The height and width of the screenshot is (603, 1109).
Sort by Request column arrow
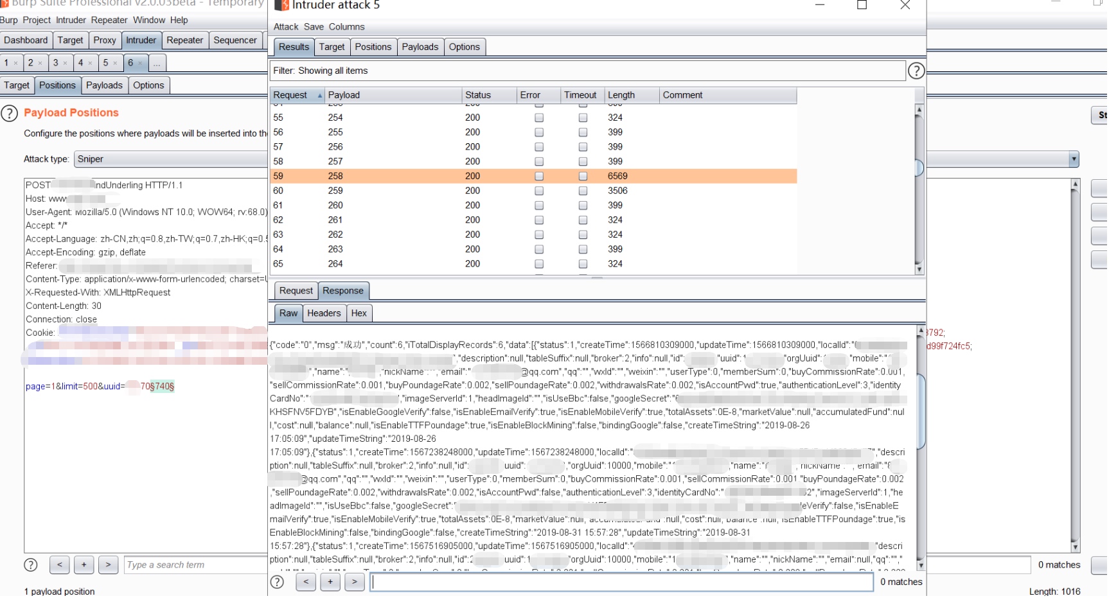point(319,95)
